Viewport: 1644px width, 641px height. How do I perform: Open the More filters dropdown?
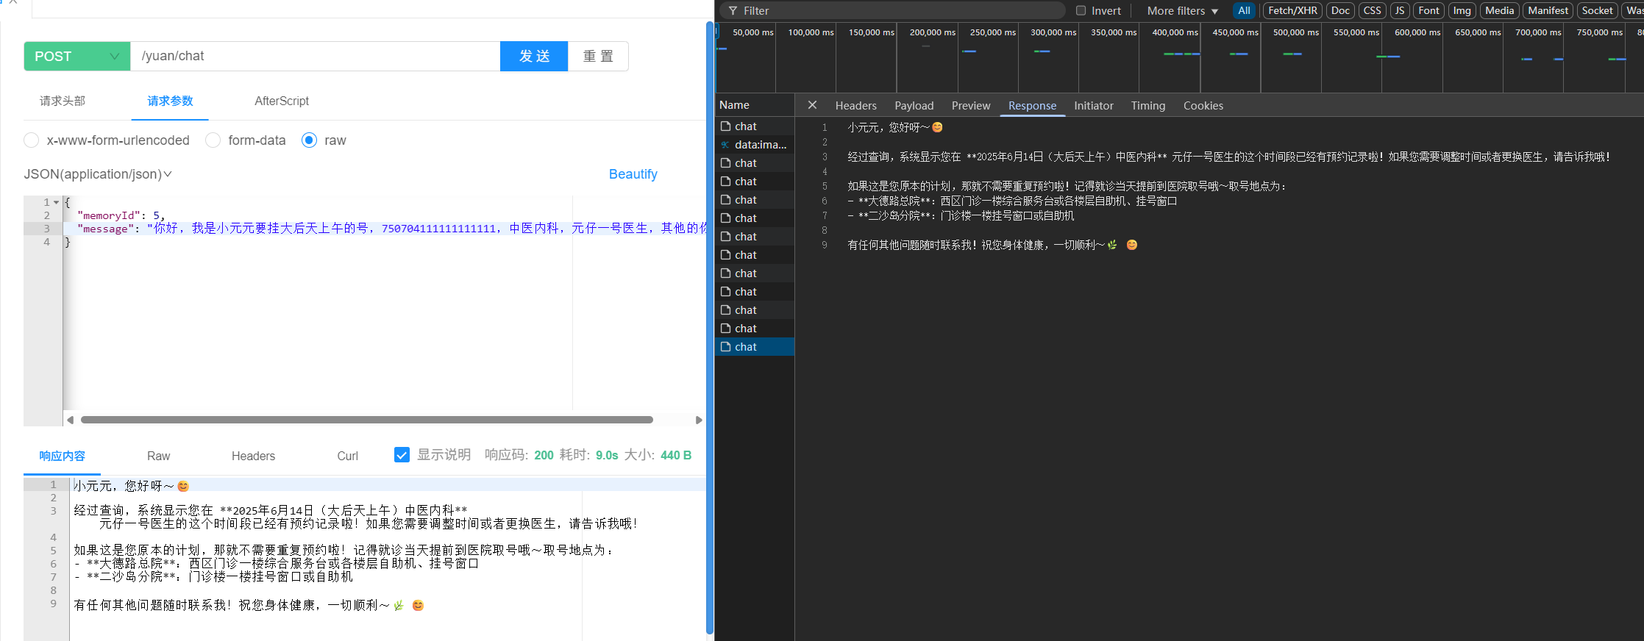point(1182,11)
